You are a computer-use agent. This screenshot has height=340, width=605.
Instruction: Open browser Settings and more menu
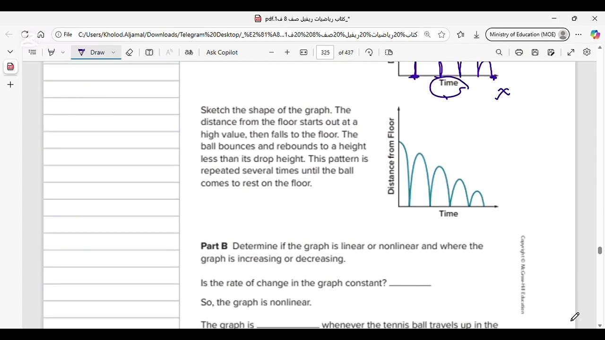coord(579,34)
